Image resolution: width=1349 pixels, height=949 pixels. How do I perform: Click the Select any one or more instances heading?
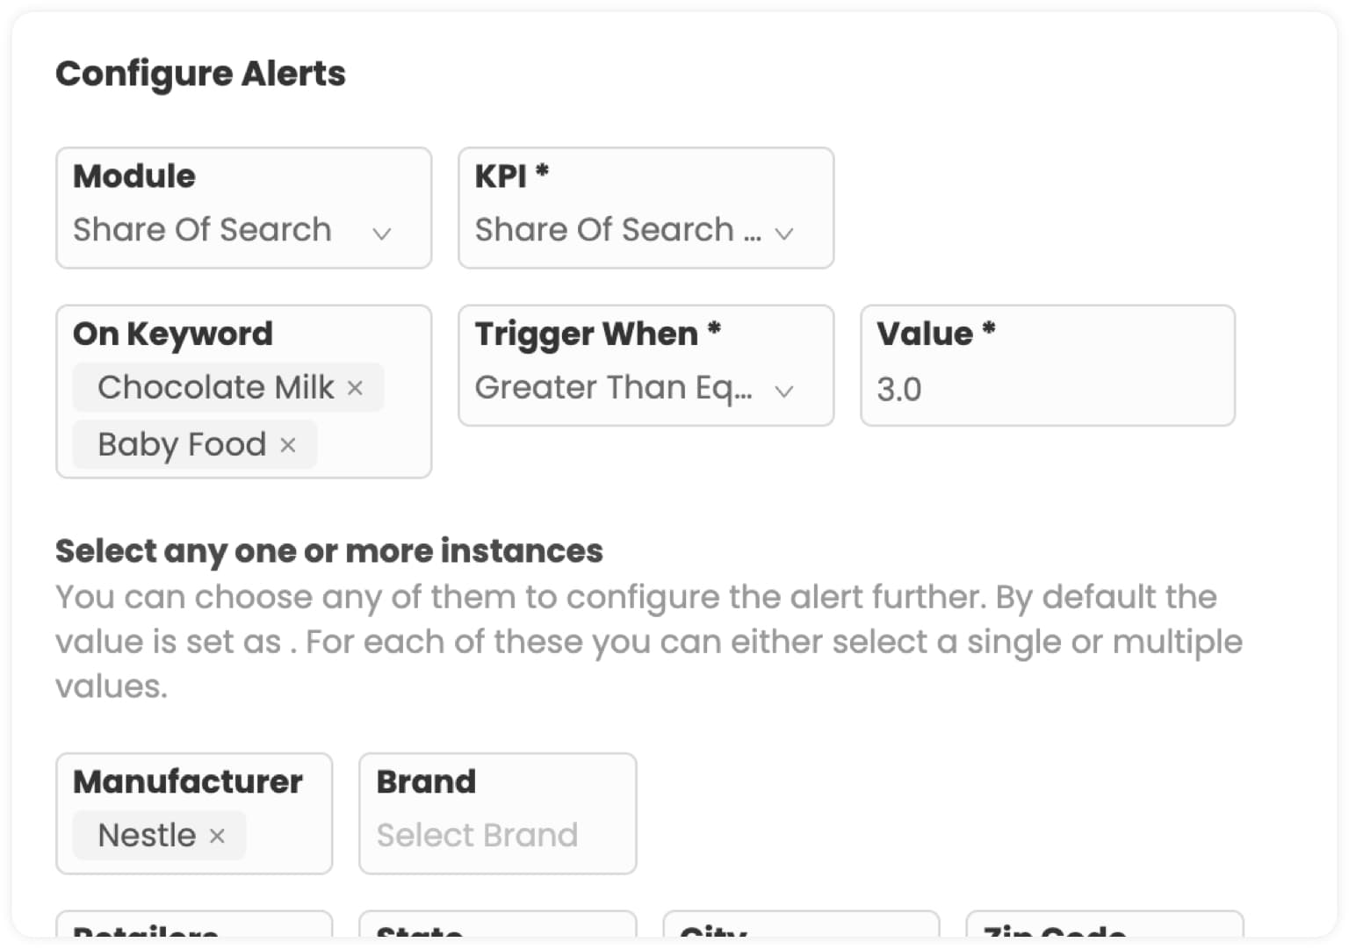point(328,550)
